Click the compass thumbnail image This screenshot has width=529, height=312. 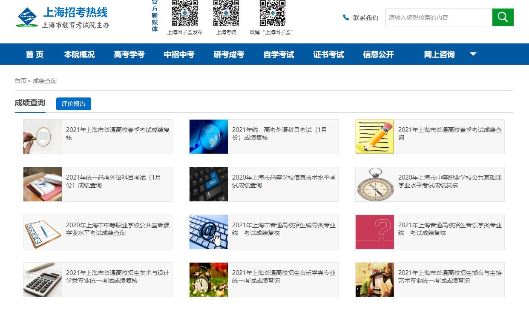(x=375, y=184)
